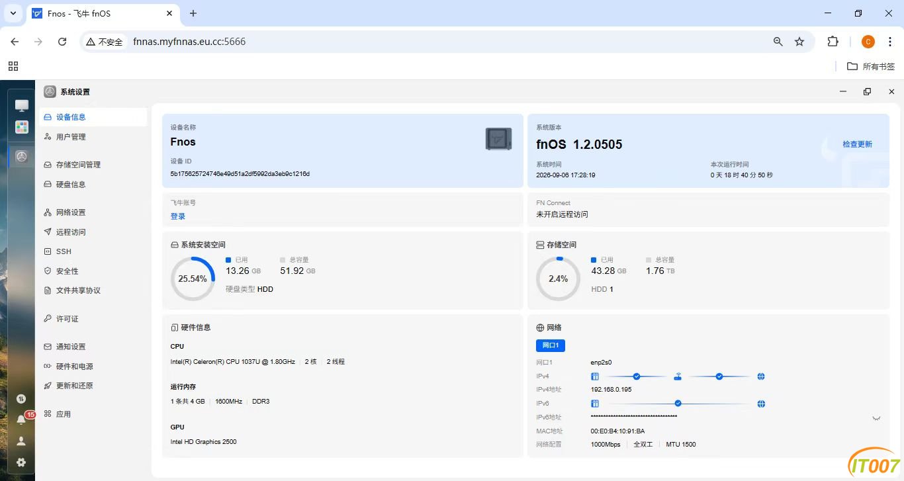Select the 网口1 network tab
Screen dimensions: 904x481
point(551,345)
